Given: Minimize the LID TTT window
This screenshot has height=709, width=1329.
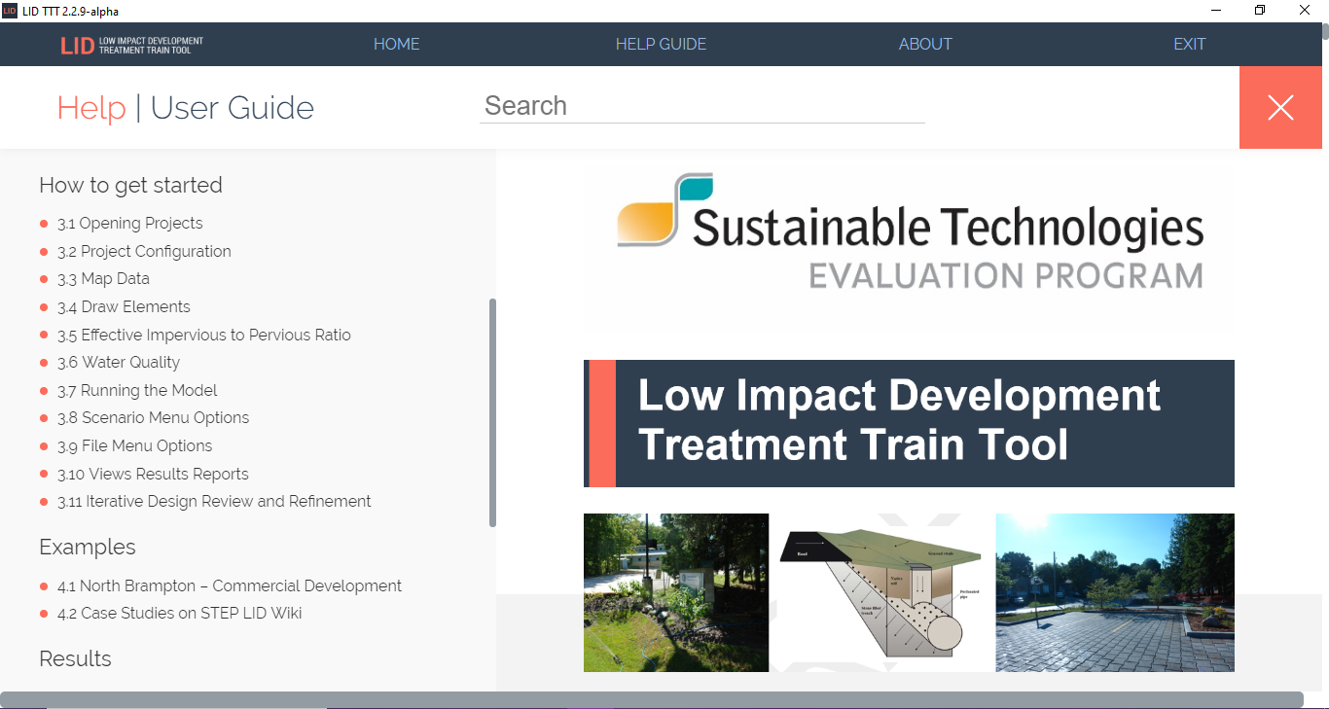Looking at the screenshot, I should point(1216,11).
